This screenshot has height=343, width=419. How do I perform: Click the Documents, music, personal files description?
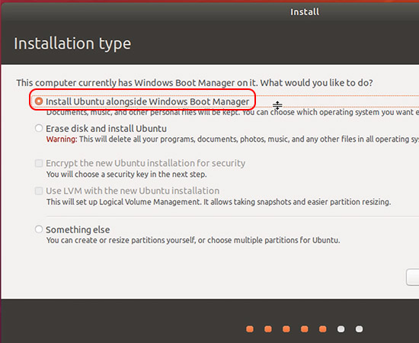point(232,113)
